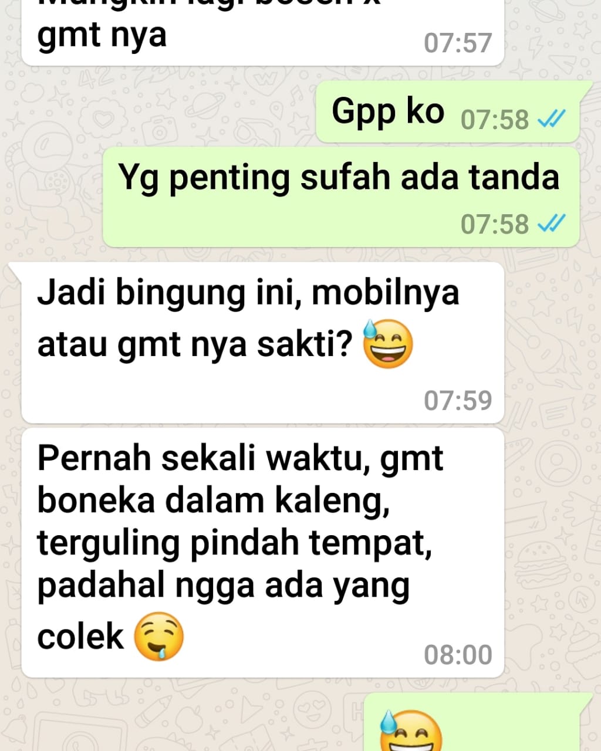Tap the 07:58 timestamp under 'Yg penting sufah ada tanda'
601x751 pixels.
click(495, 224)
